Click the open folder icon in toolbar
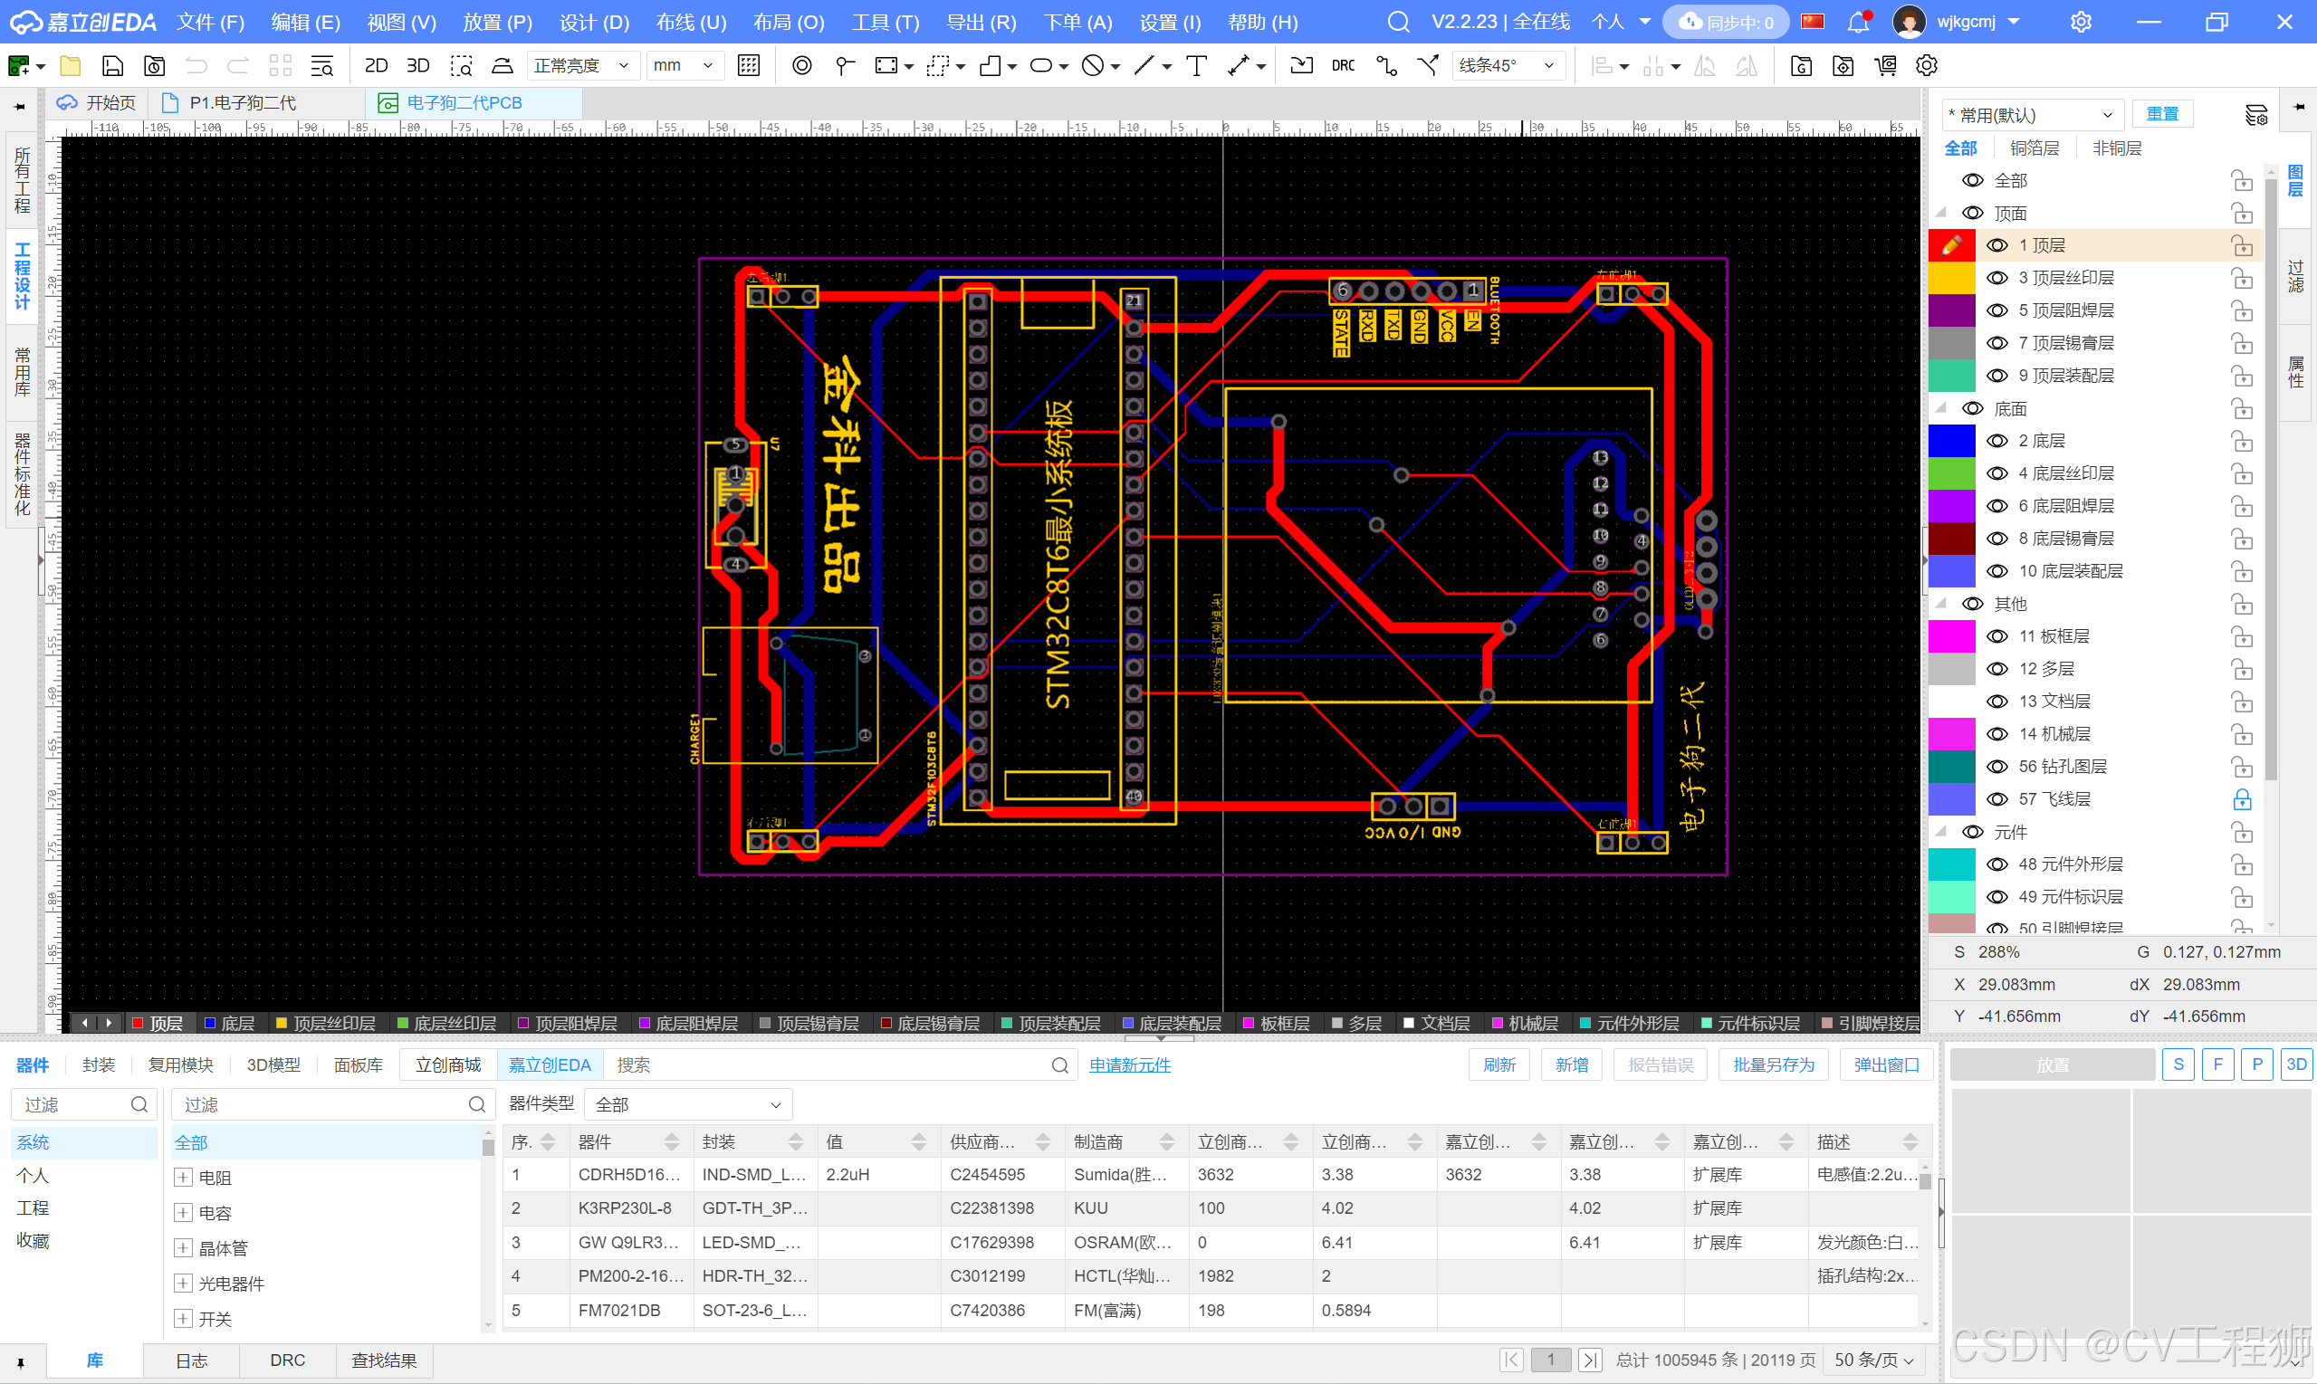The image size is (2317, 1384). click(70, 65)
